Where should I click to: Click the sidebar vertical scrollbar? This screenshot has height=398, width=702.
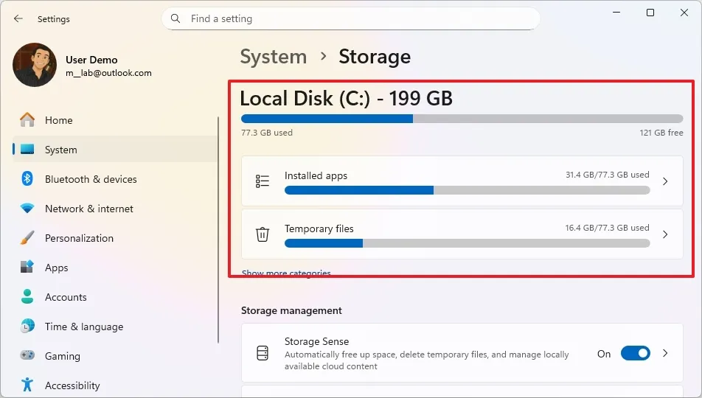[218, 230]
